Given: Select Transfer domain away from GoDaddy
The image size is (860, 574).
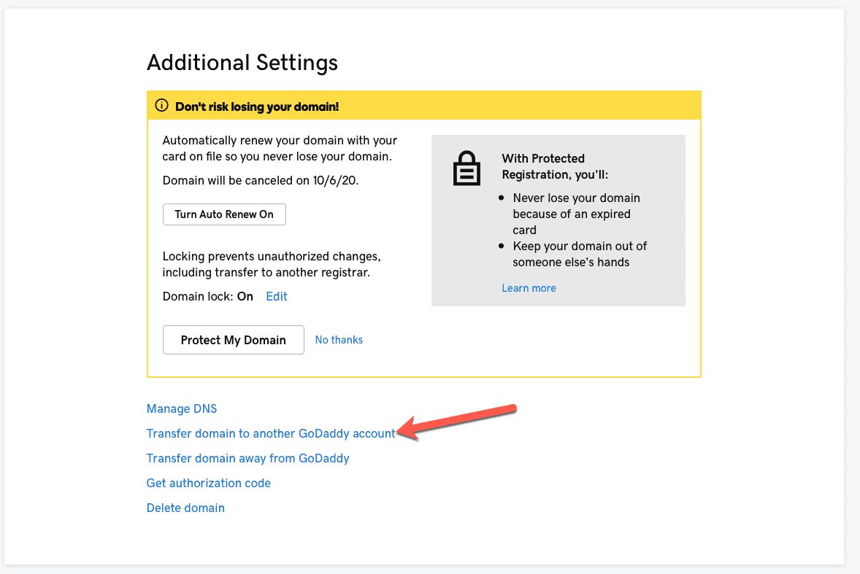Looking at the screenshot, I should [x=247, y=458].
